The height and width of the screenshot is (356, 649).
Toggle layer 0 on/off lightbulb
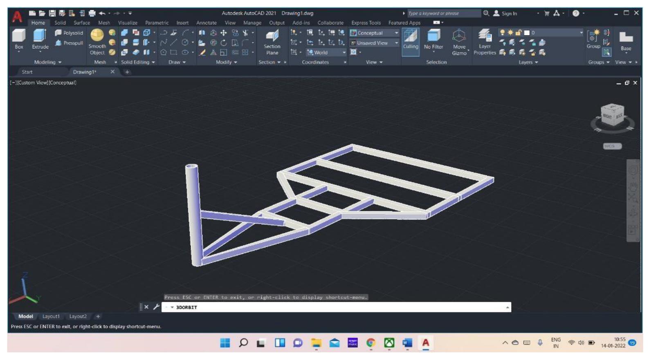[x=503, y=32]
